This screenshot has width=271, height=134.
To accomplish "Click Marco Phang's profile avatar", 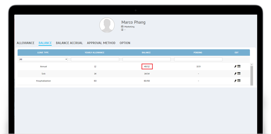I will pyautogui.click(x=107, y=25).
